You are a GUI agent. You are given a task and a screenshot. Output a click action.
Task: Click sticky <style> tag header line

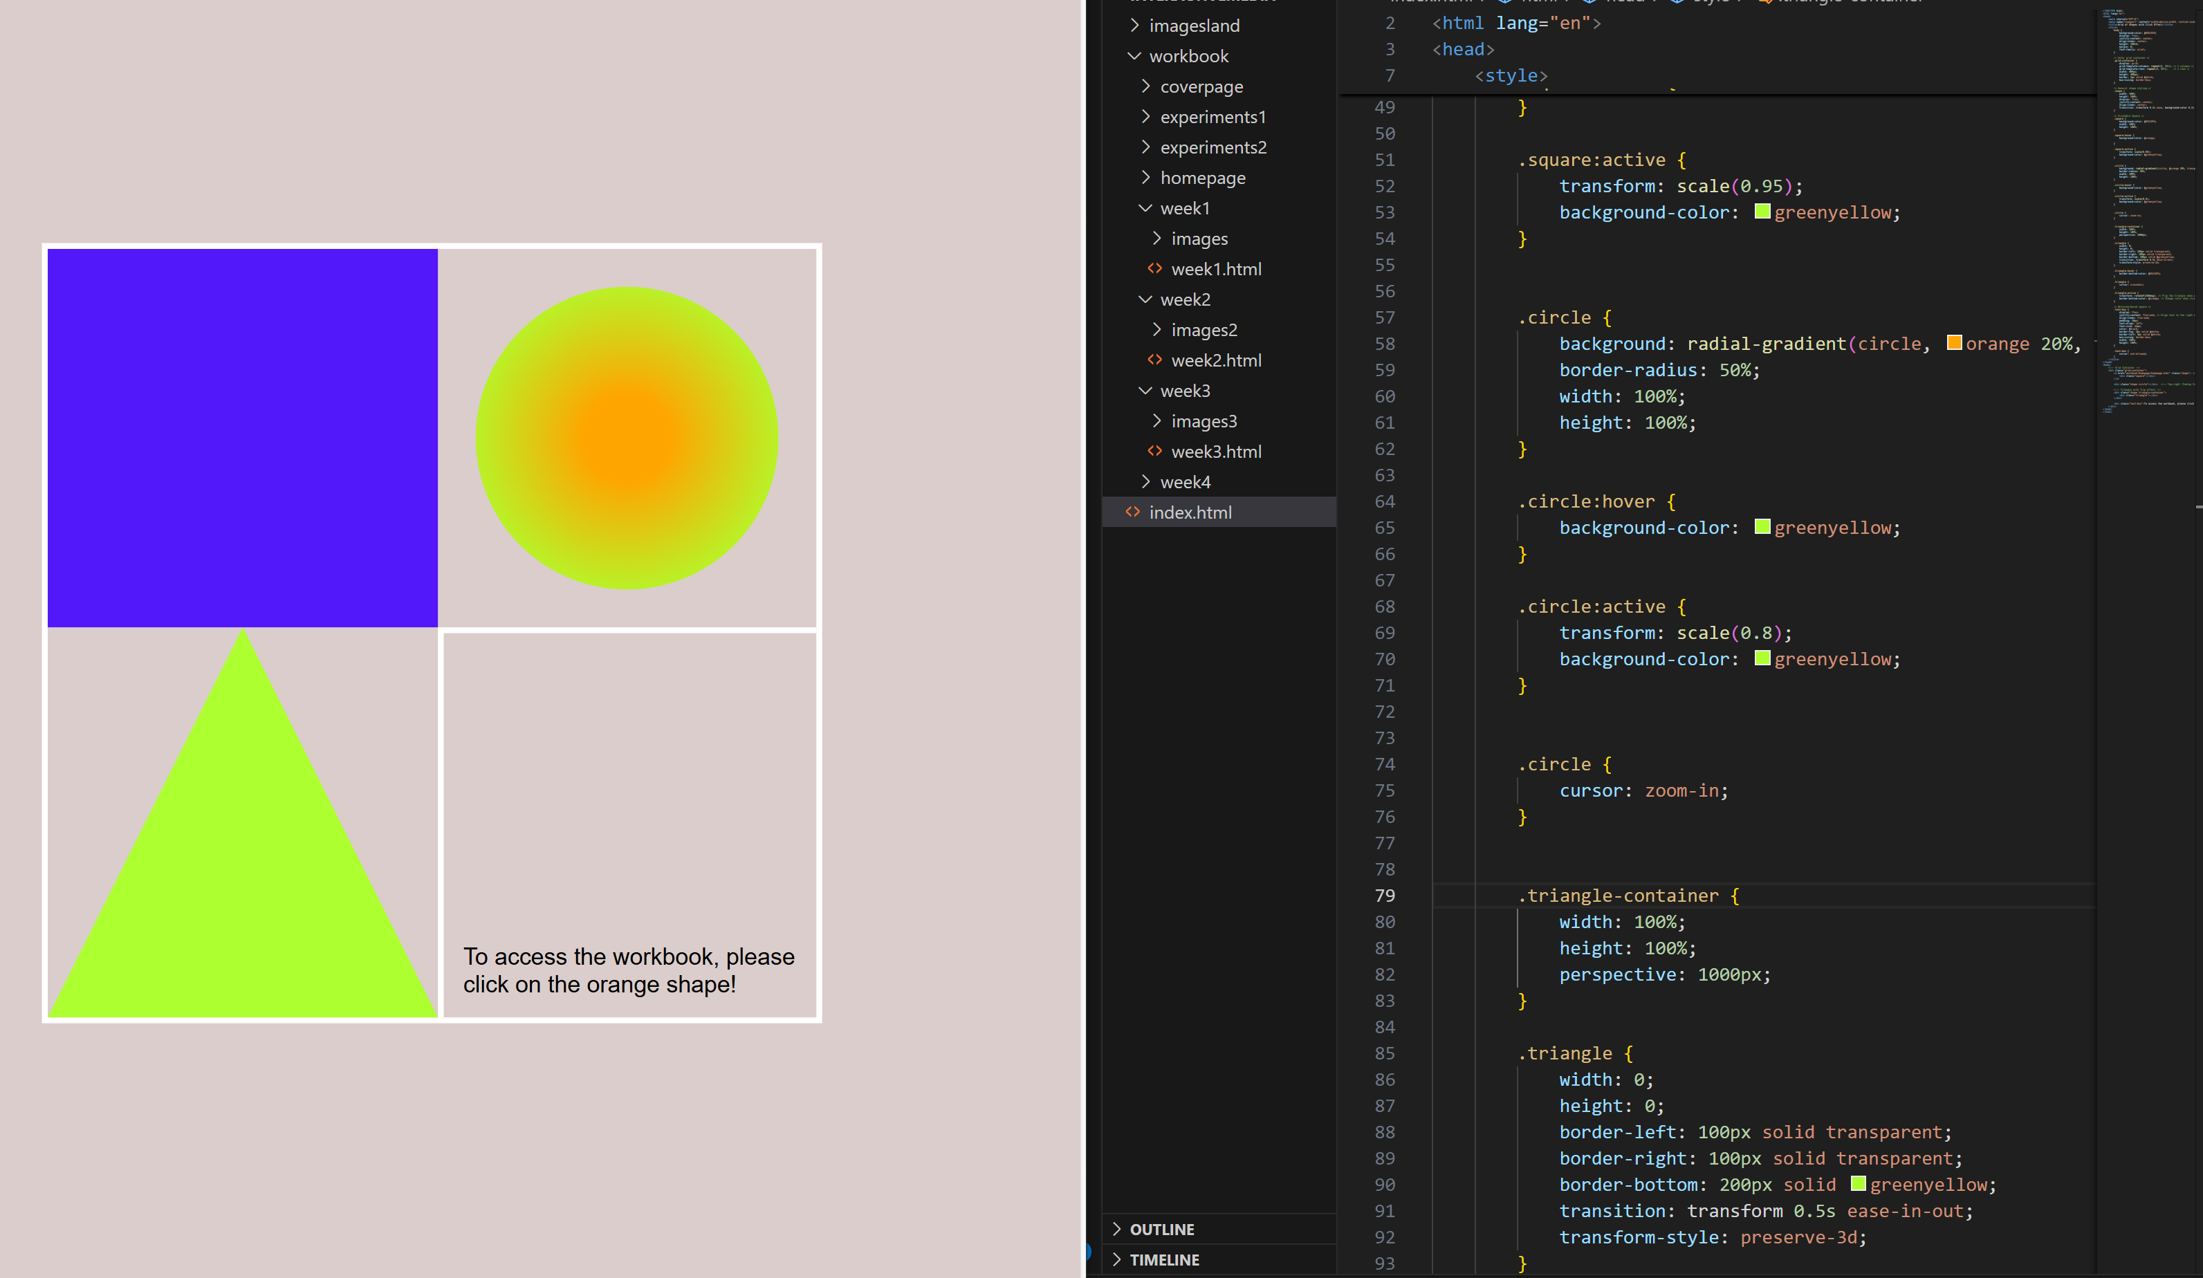[x=1511, y=76]
